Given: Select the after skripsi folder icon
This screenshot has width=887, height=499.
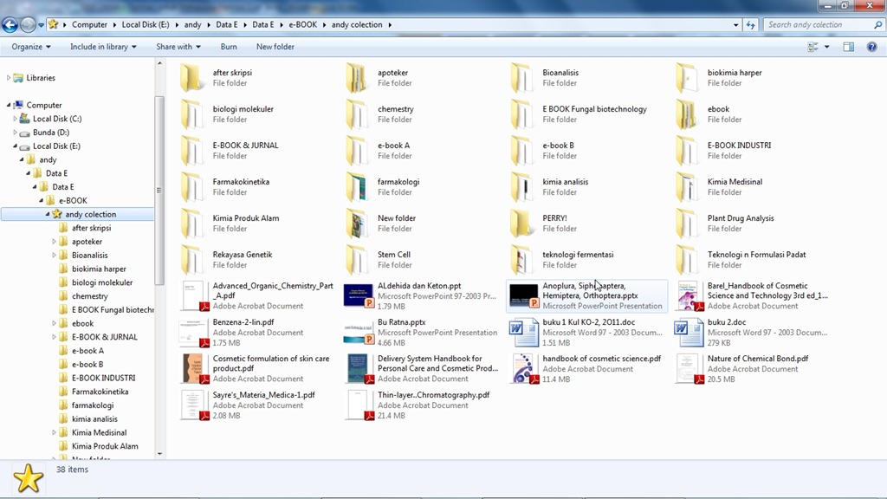Looking at the screenshot, I should [191, 77].
